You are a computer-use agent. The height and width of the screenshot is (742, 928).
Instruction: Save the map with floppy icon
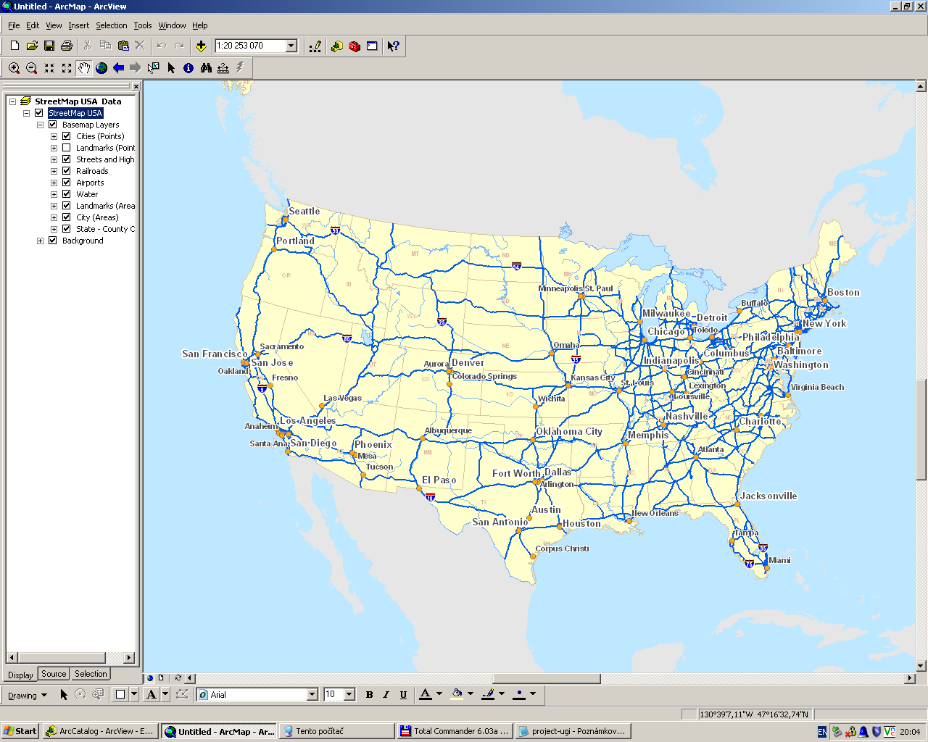click(49, 46)
